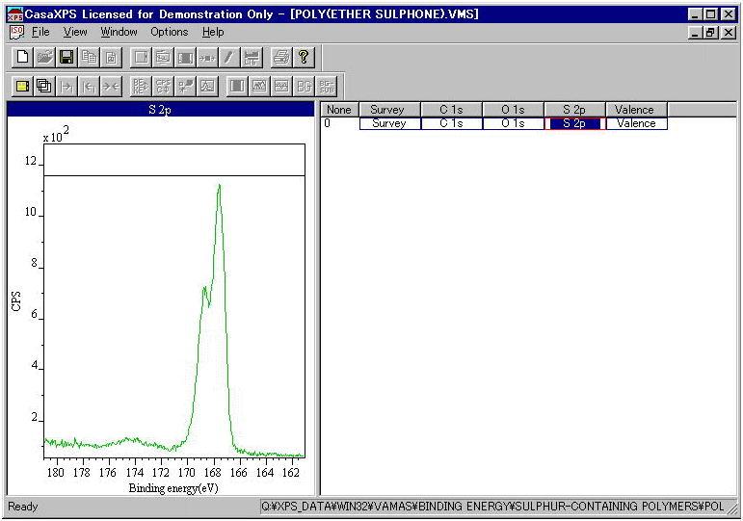Click the Survey column header
Viewport: 743px width, 521px height.
tap(389, 110)
